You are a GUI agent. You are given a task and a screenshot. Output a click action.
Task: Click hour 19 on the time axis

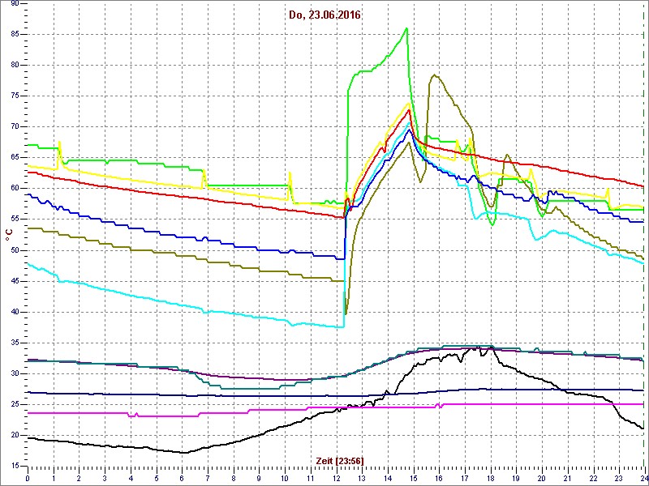(x=516, y=477)
